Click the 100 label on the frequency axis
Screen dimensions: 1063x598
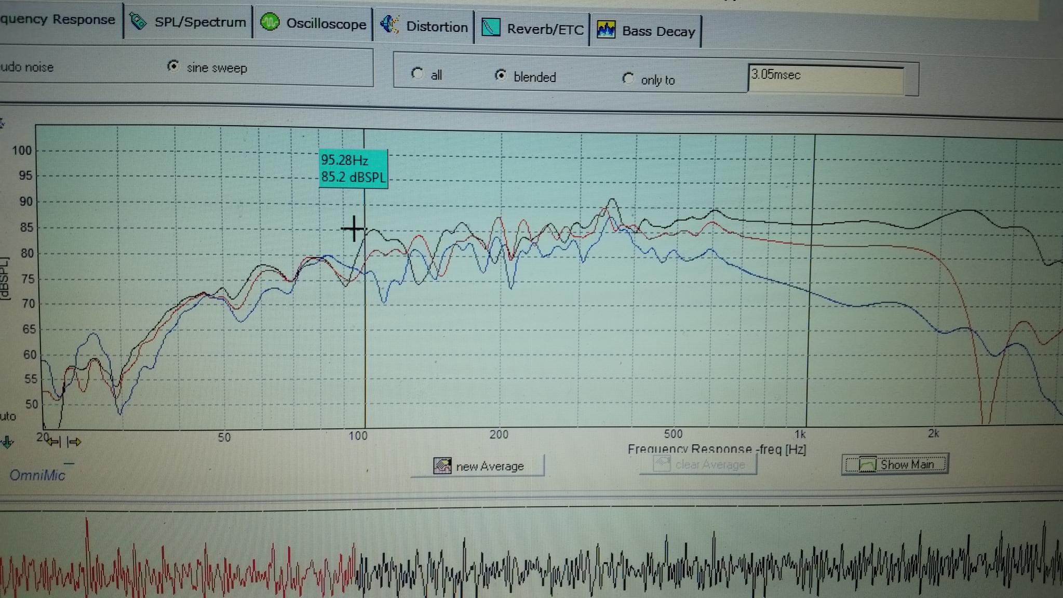(358, 435)
